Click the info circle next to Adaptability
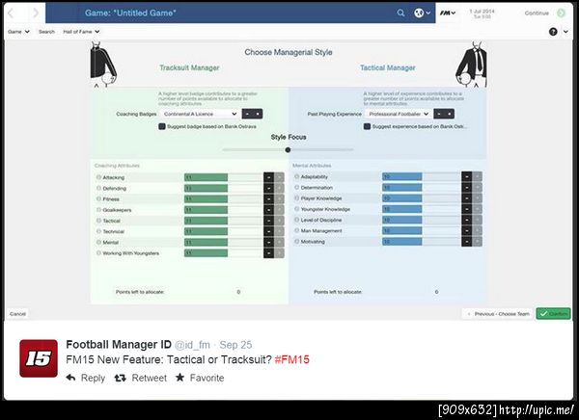This screenshot has width=579, height=420. tap(296, 176)
